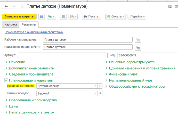
Task: Open the selection form for Товарная категория
Action: click(x=100, y=86)
